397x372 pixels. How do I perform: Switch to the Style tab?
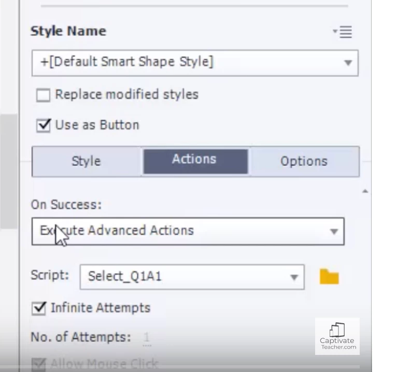point(87,162)
